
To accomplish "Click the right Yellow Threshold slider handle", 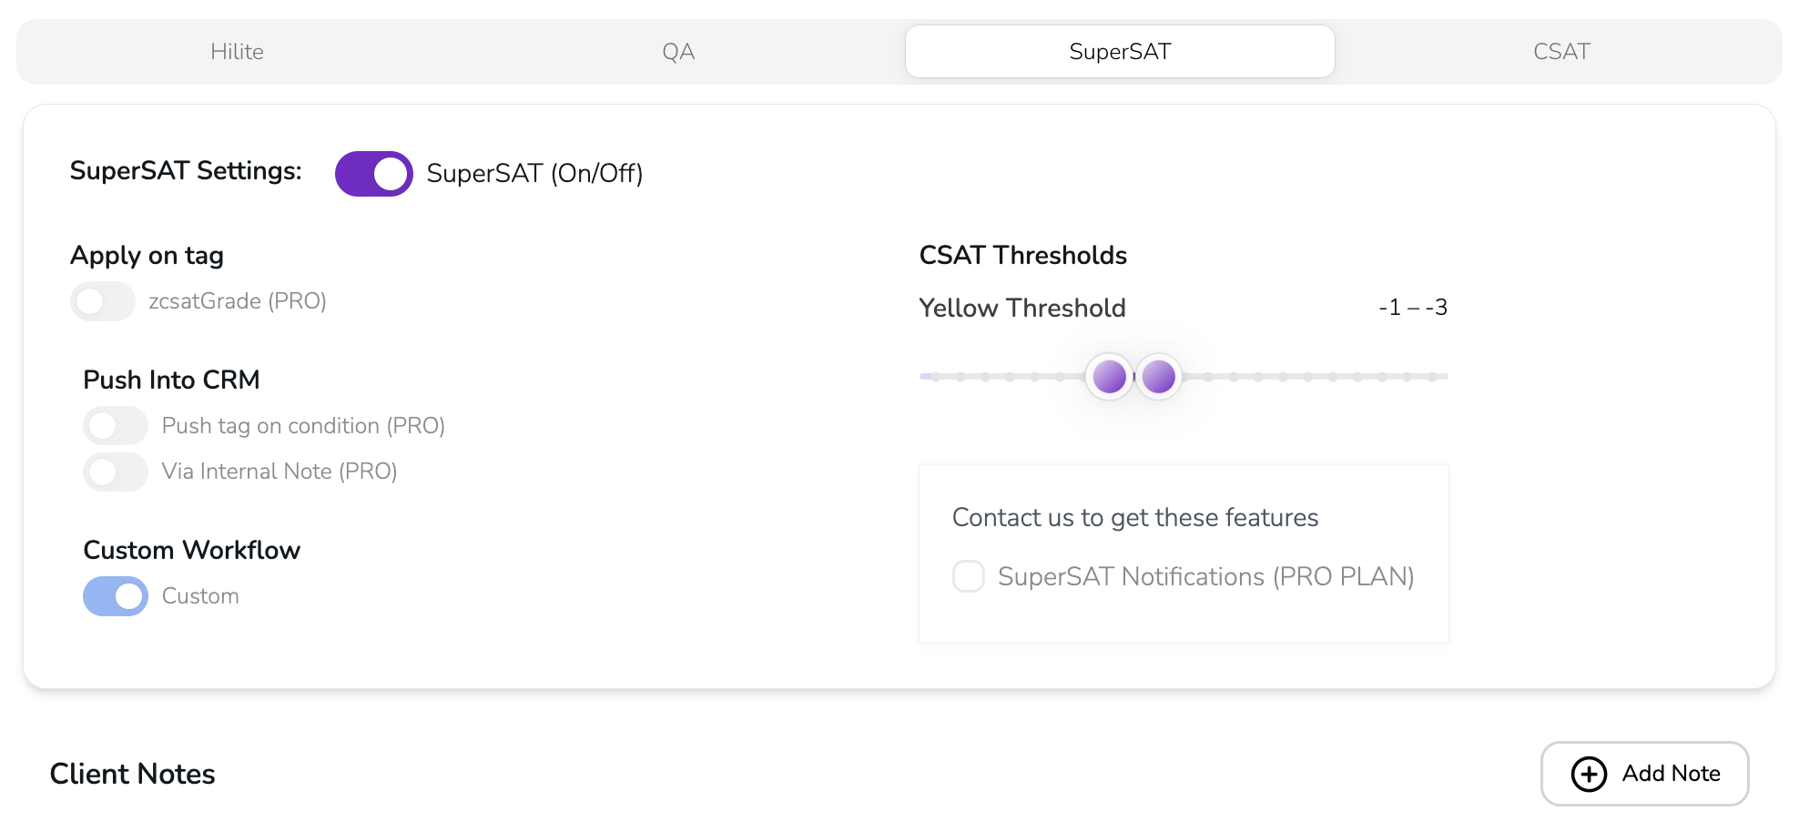I will pyautogui.click(x=1158, y=377).
